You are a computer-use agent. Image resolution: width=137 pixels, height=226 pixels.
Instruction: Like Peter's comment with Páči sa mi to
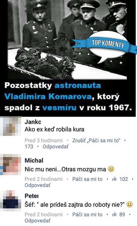(x=87, y=214)
